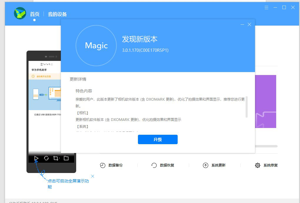The width and height of the screenshot is (300, 203).
Task: Switch to the 首页 tab
Action: coord(34,14)
